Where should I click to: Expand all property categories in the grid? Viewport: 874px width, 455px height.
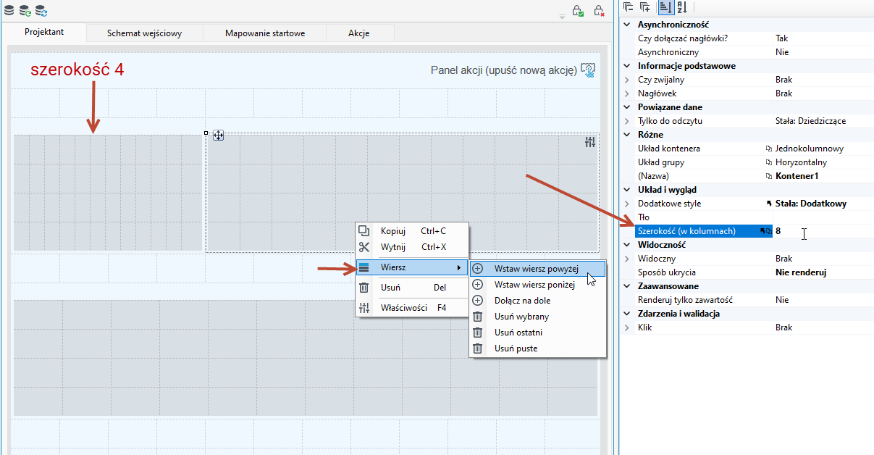pyautogui.click(x=645, y=8)
